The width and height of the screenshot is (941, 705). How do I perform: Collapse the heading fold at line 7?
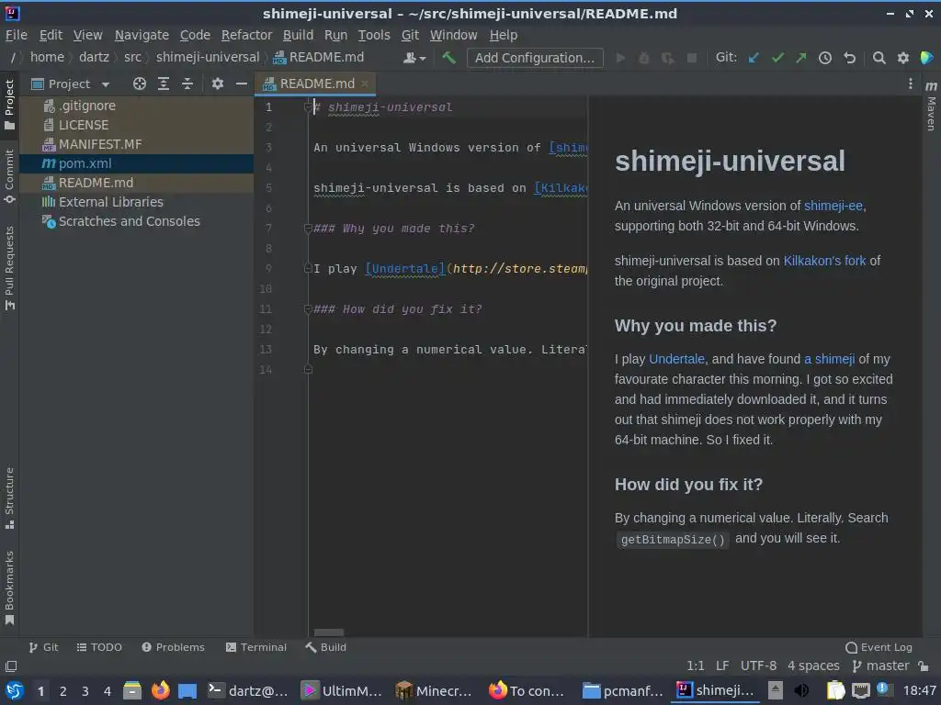click(308, 229)
